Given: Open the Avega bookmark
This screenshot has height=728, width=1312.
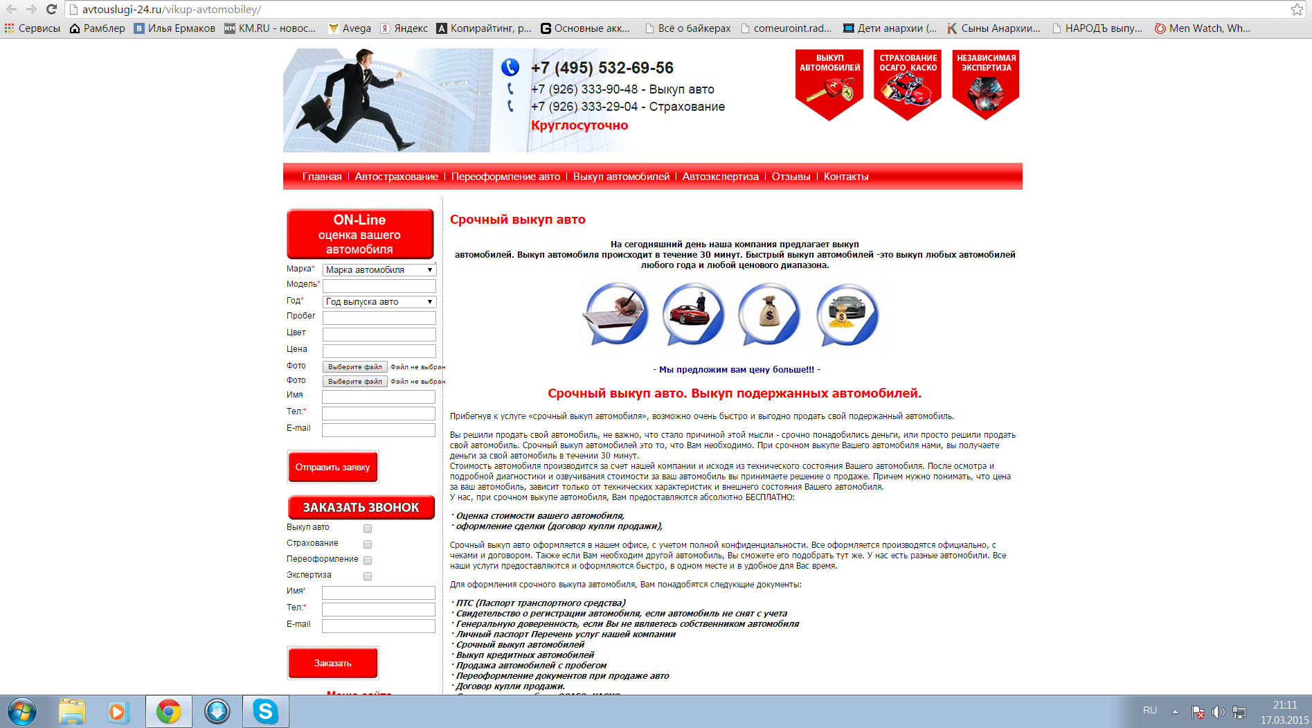Looking at the screenshot, I should tap(350, 28).
